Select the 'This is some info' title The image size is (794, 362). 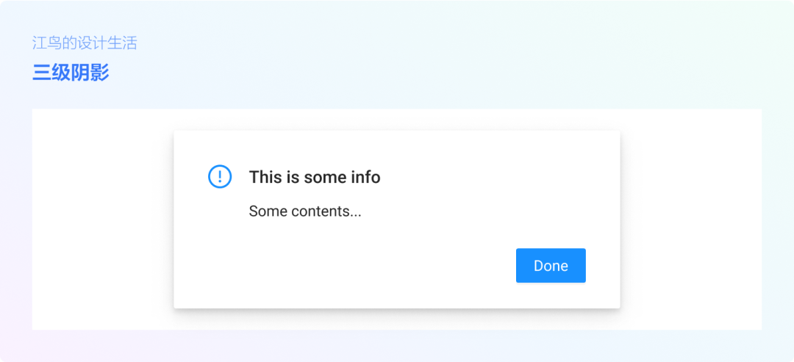[314, 177]
